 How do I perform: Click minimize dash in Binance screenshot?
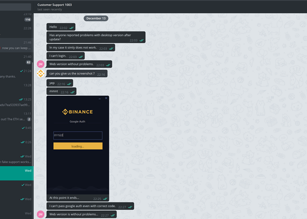[99, 99]
